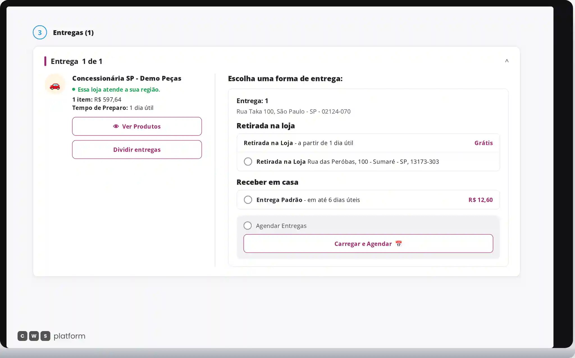Viewport: 575px width, 358px height.
Task: Open the Ver Produtos button
Action: [137, 126]
